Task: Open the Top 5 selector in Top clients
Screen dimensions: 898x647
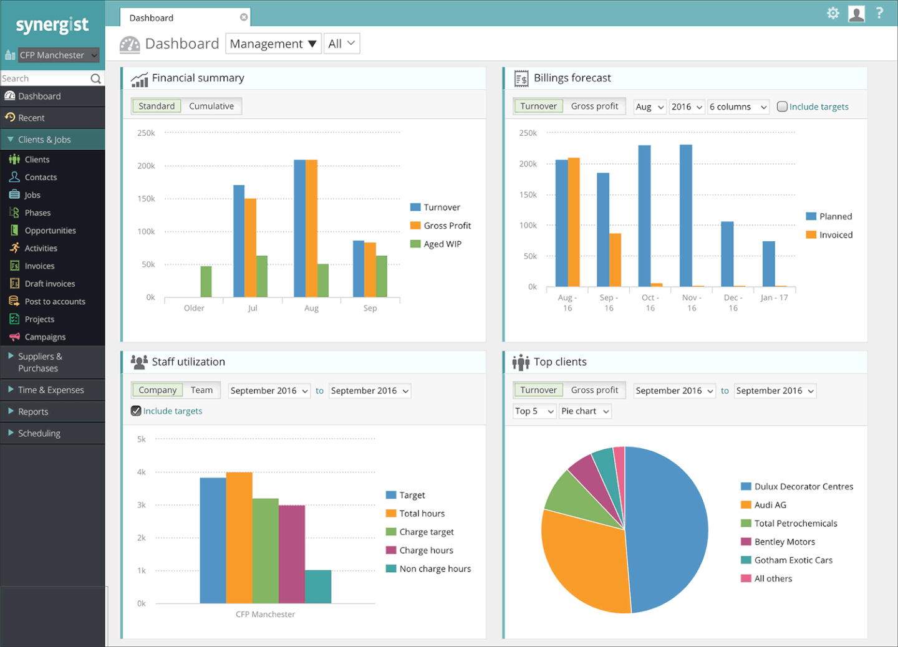Action: click(534, 411)
